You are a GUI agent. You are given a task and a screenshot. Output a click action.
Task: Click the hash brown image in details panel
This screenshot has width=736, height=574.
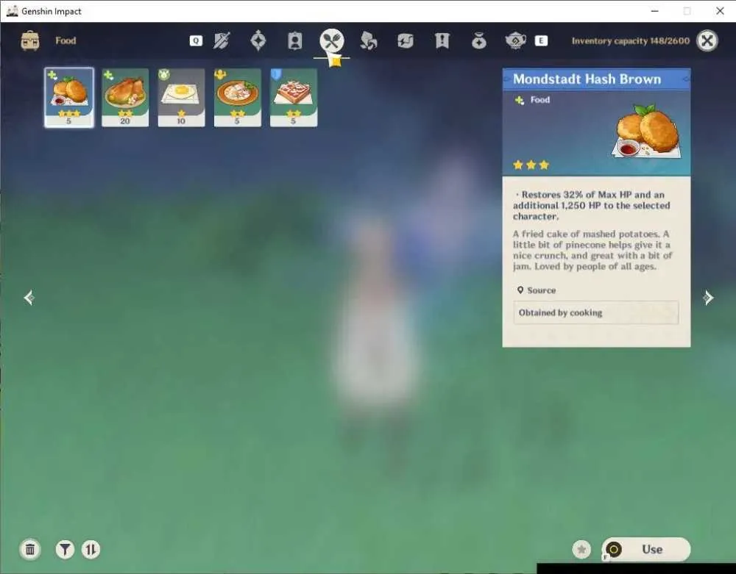pyautogui.click(x=647, y=132)
